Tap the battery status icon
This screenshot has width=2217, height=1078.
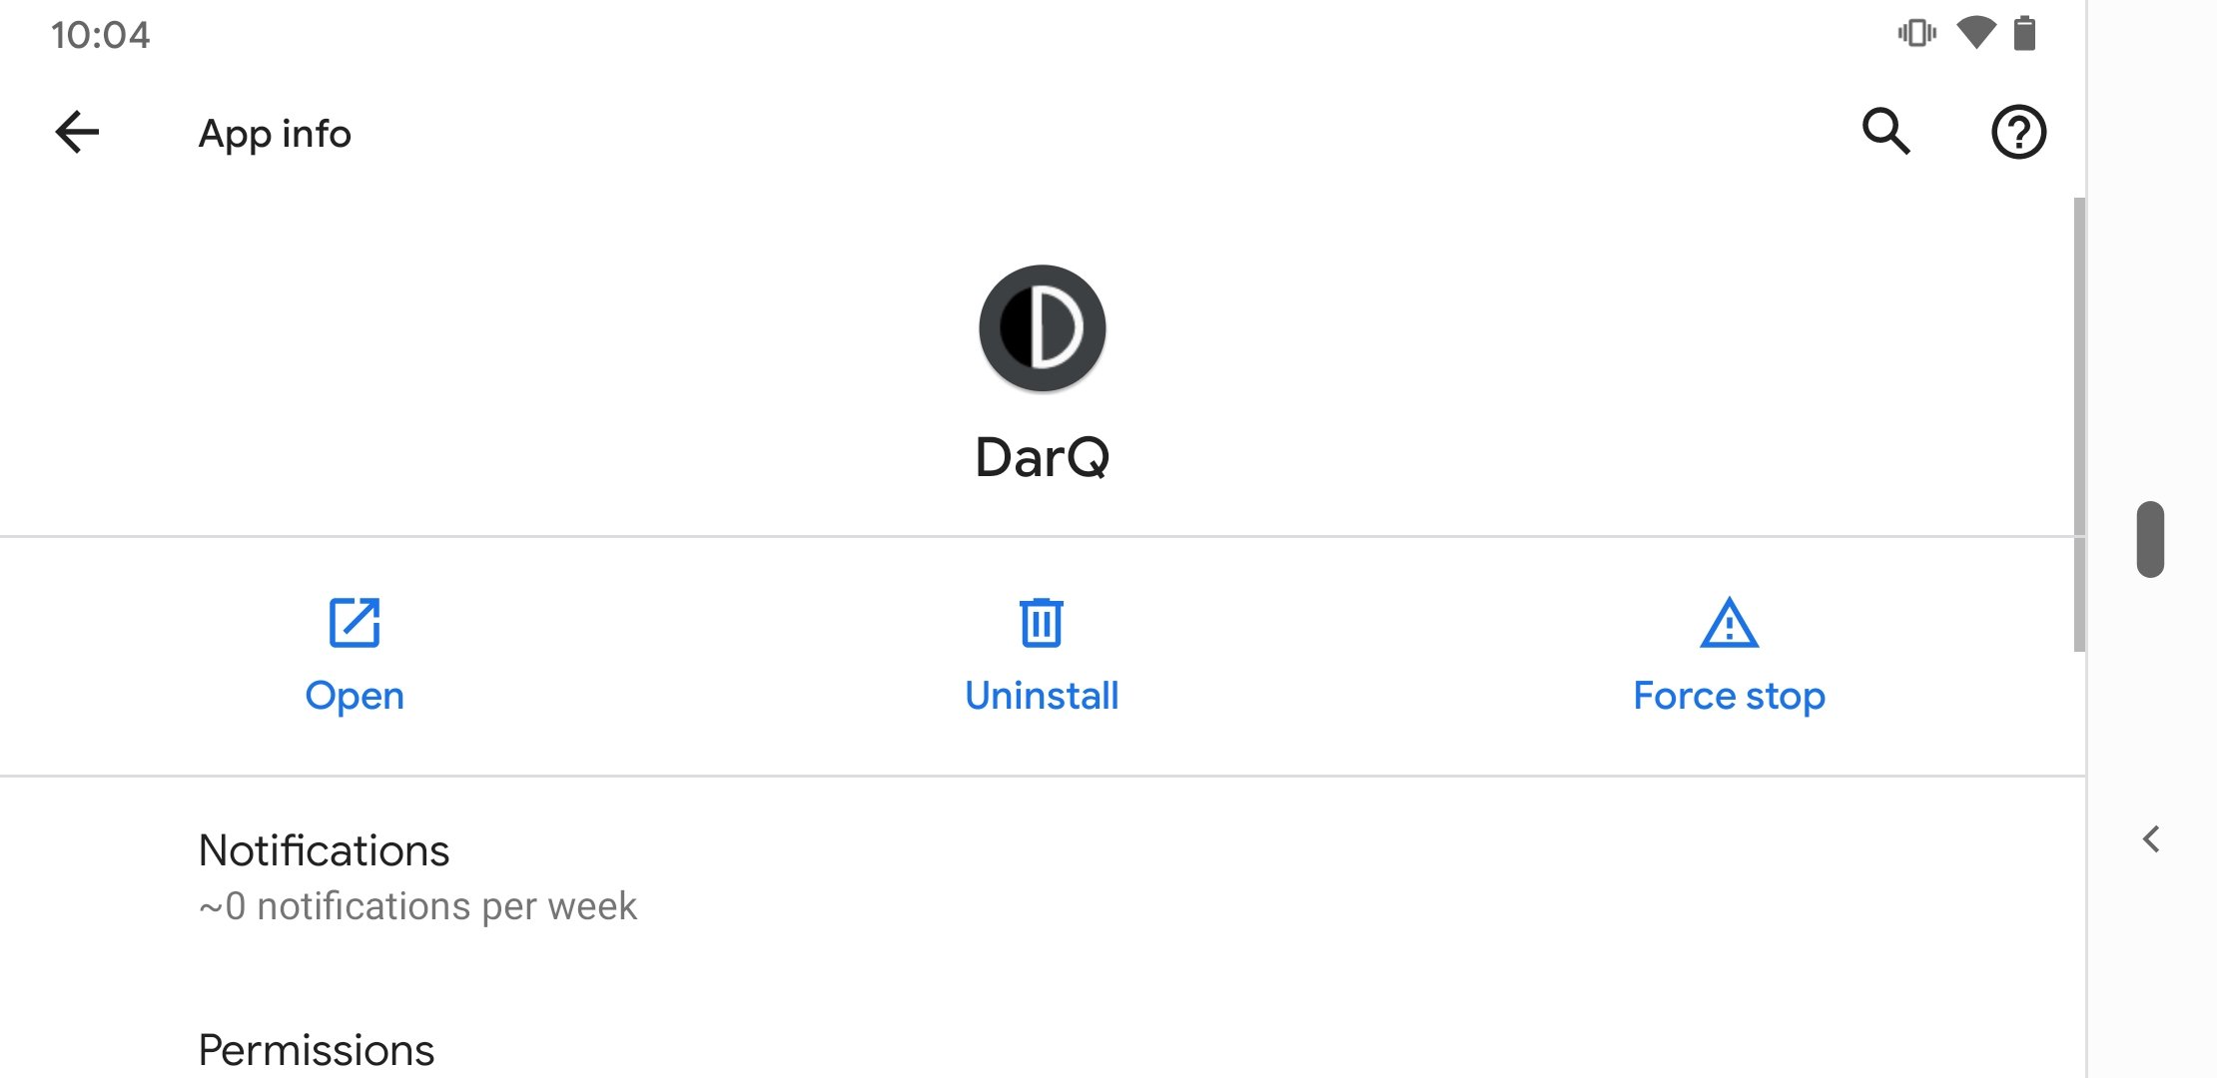tap(2024, 33)
